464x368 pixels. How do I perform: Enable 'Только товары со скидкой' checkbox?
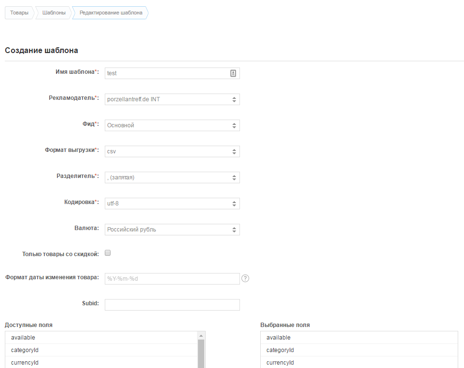(108, 253)
